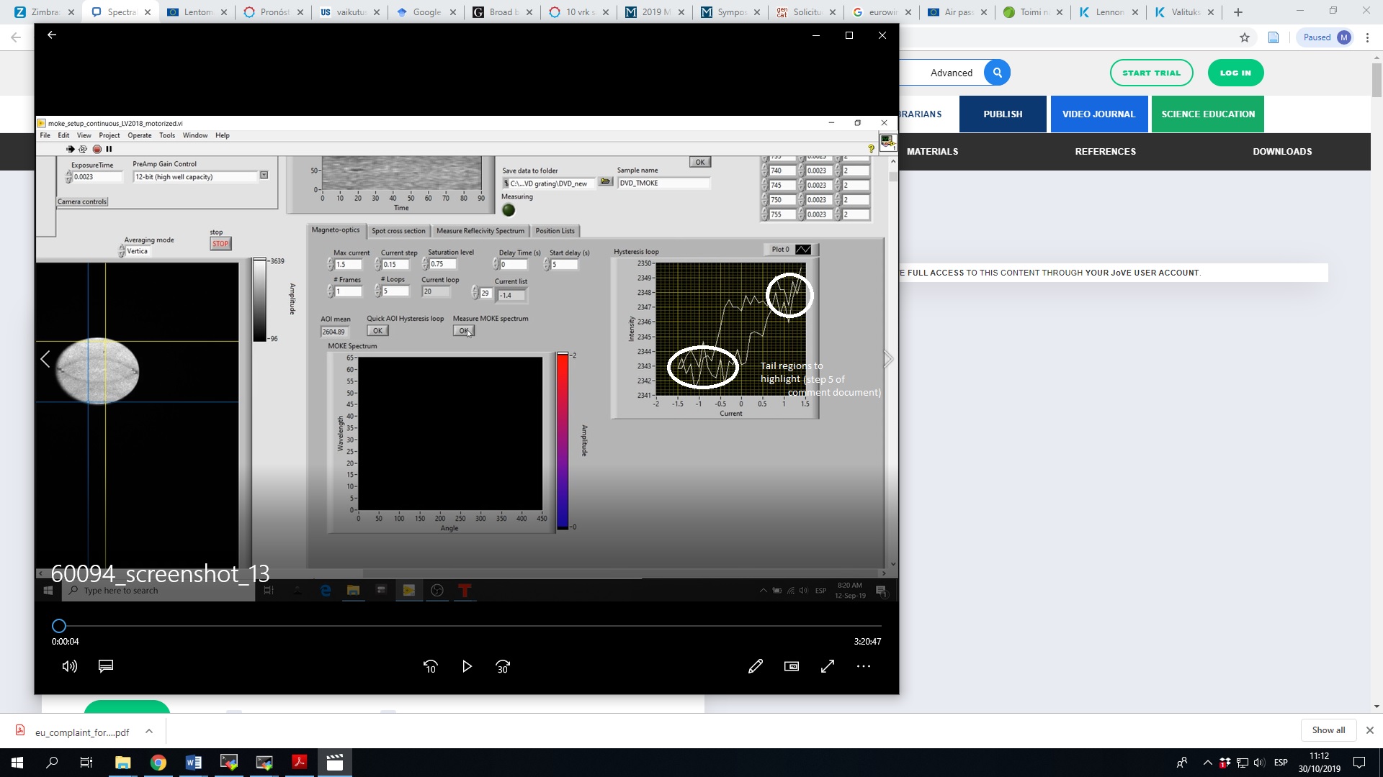The width and height of the screenshot is (1383, 777).
Task: Skip forward 30 seconds
Action: tap(503, 666)
